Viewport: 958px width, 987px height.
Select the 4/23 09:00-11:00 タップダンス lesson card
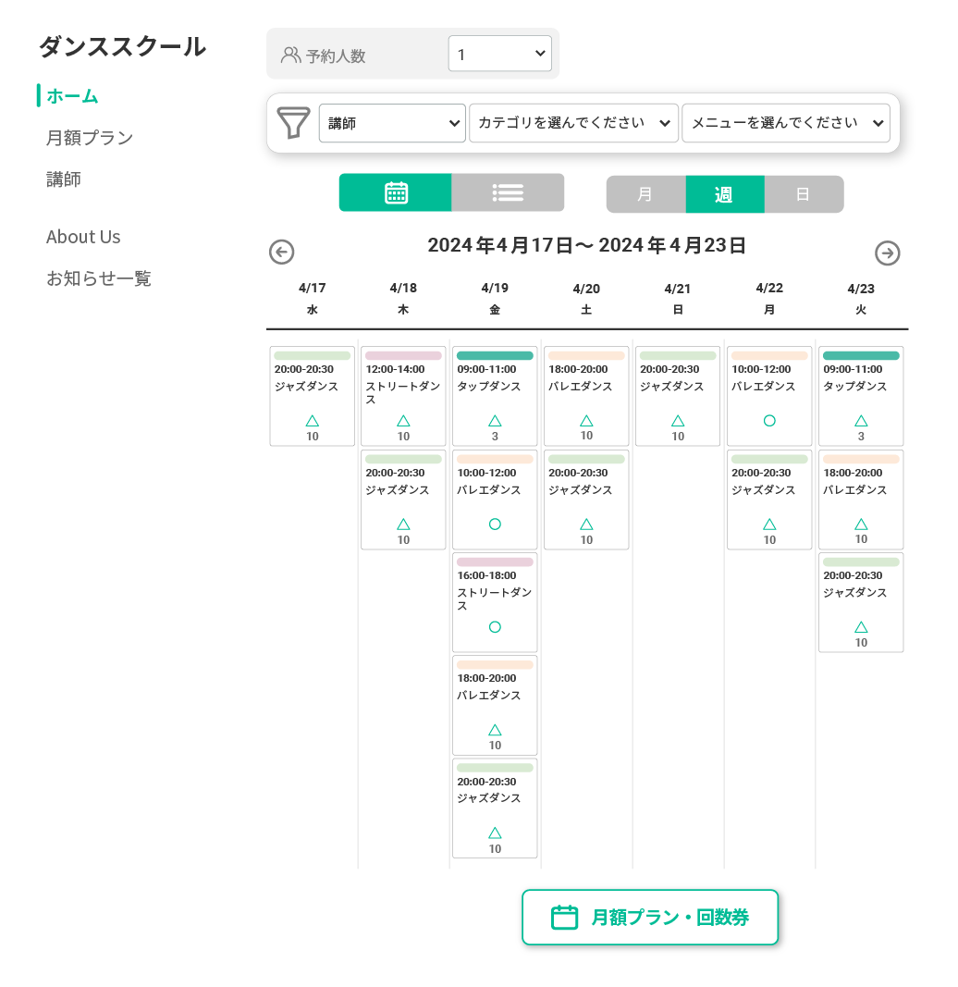[x=860, y=396]
